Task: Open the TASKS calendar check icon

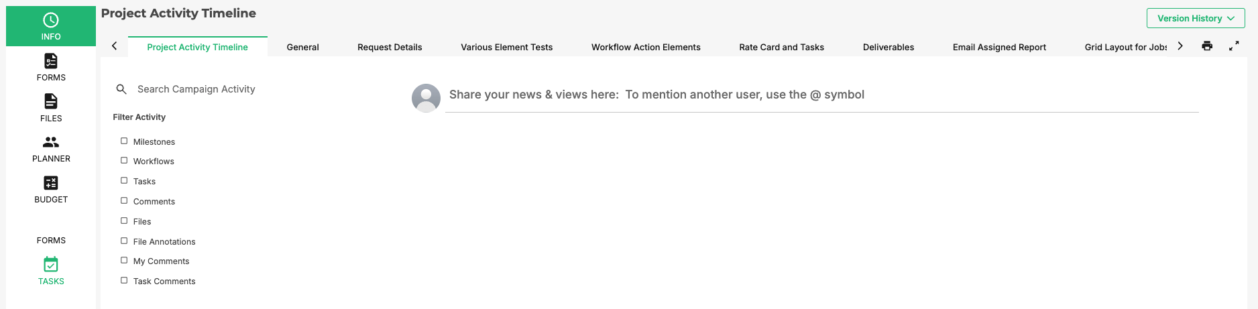Action: coord(51,264)
